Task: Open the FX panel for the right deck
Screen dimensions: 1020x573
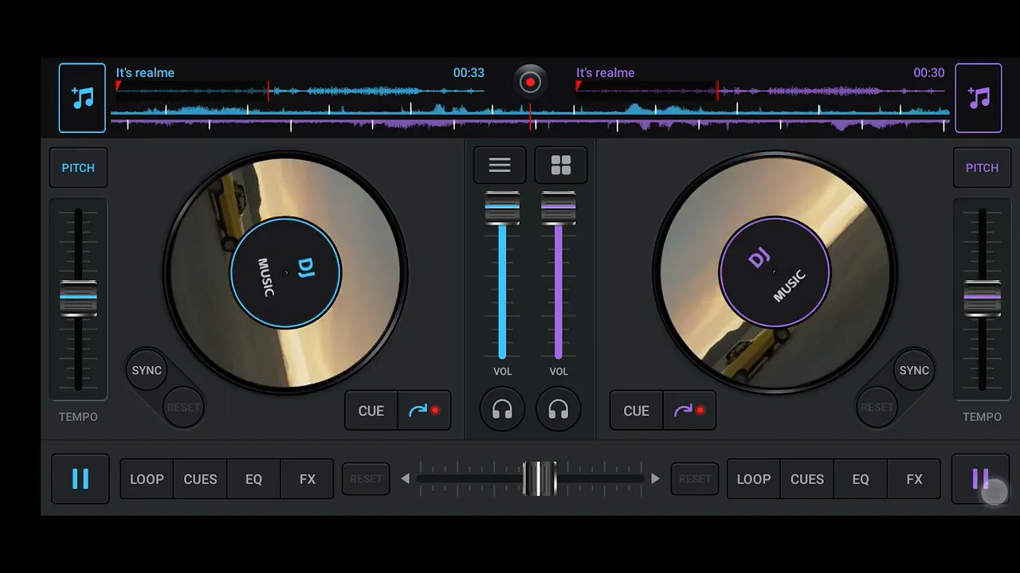Action: tap(914, 479)
